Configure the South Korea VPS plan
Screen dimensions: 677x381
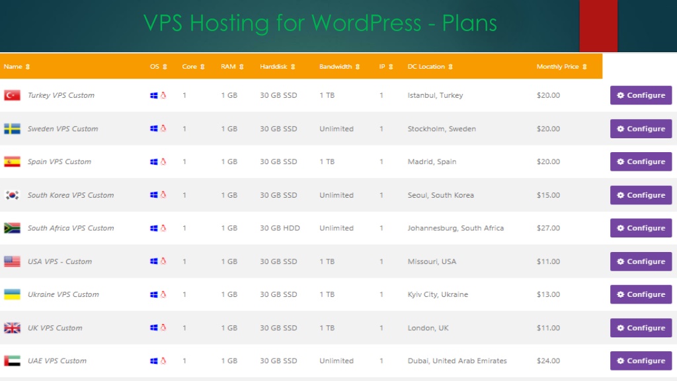pos(641,195)
